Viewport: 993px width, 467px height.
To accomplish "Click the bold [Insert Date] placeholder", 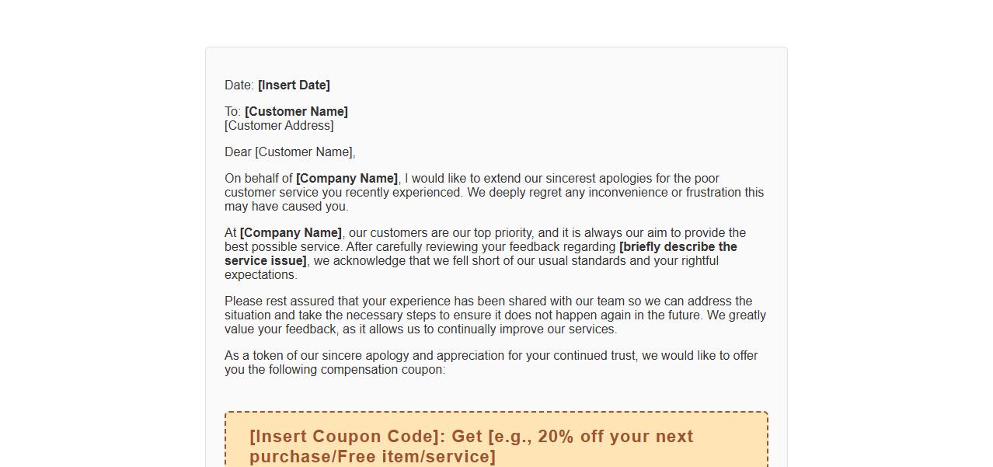I will tap(294, 85).
